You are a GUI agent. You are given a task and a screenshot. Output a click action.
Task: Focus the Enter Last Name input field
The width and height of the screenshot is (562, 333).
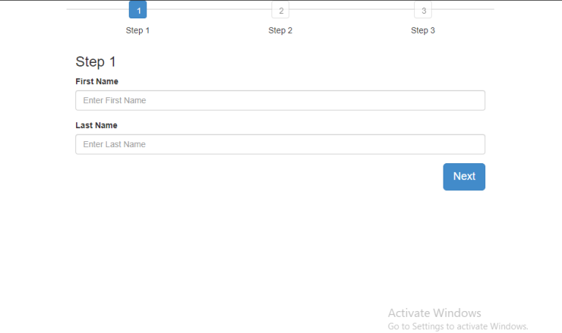point(280,144)
